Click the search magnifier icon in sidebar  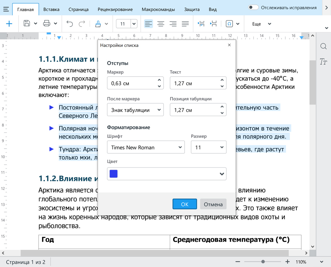pyautogui.click(x=323, y=47)
